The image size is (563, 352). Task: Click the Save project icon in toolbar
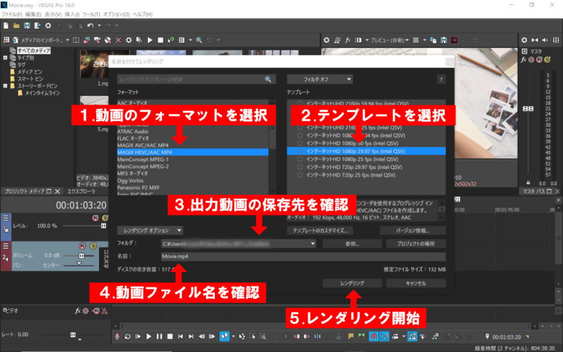(x=26, y=26)
